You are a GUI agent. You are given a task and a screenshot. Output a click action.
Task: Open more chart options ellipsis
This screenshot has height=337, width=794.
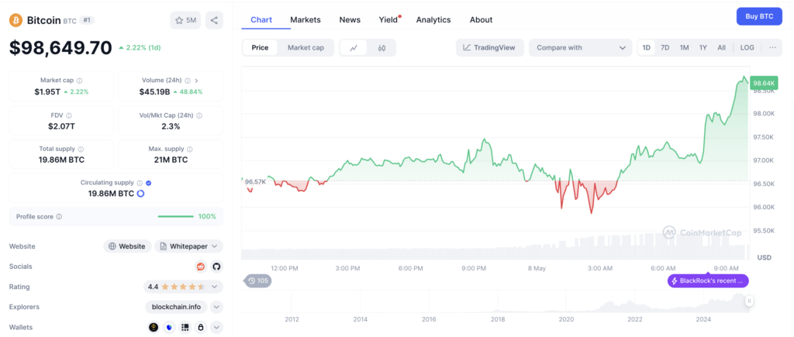tap(773, 47)
